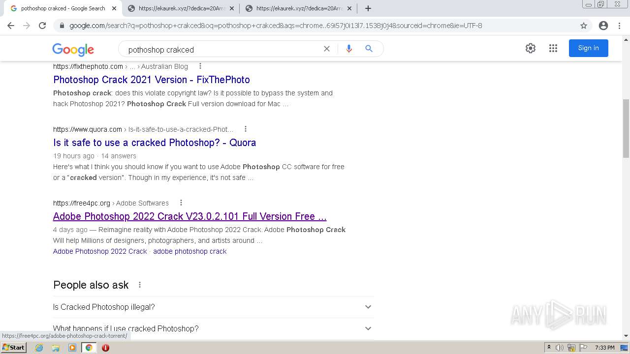Close the pothoshop crakced Google Search tab
This screenshot has width=630, height=354.
point(114,8)
